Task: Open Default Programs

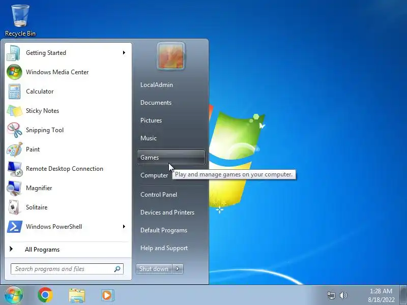Action: click(164, 230)
